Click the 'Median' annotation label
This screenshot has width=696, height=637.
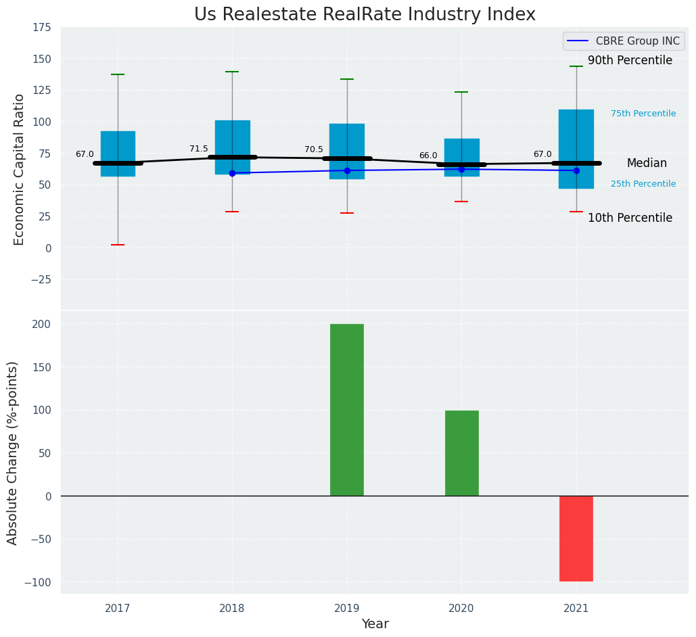[x=647, y=163]
